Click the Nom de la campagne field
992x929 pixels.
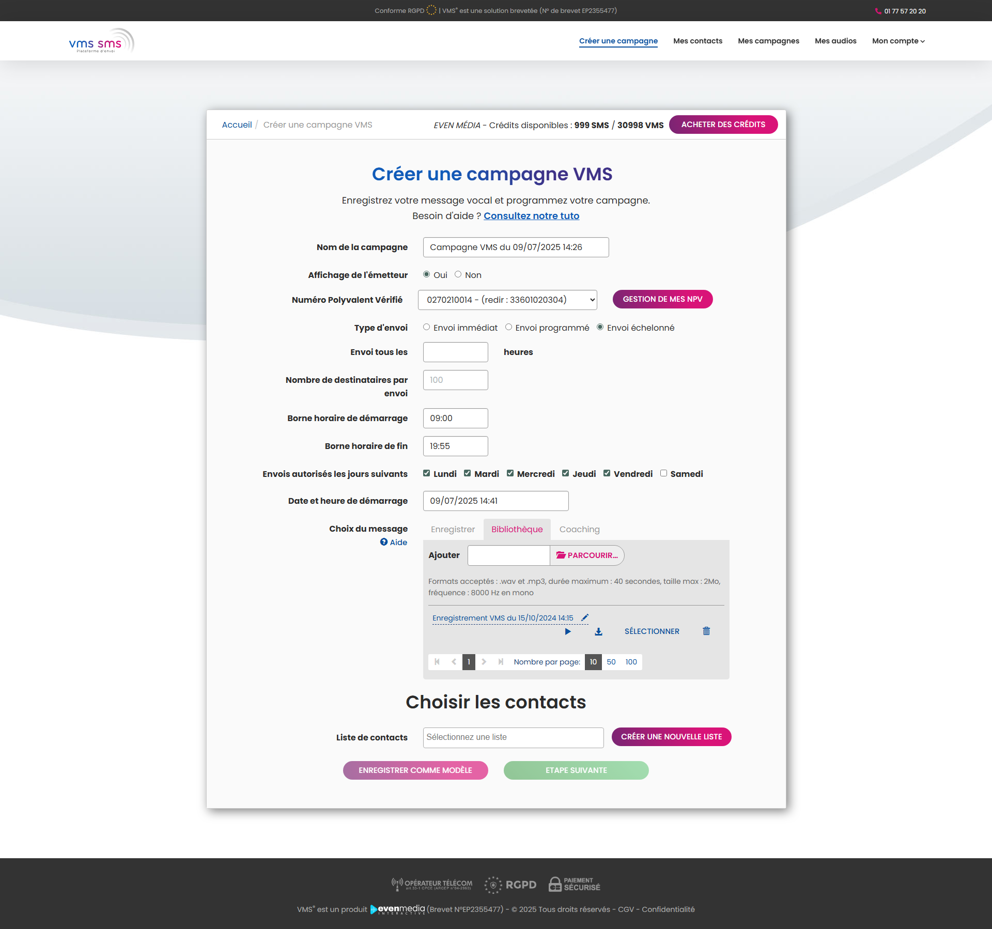pos(516,247)
